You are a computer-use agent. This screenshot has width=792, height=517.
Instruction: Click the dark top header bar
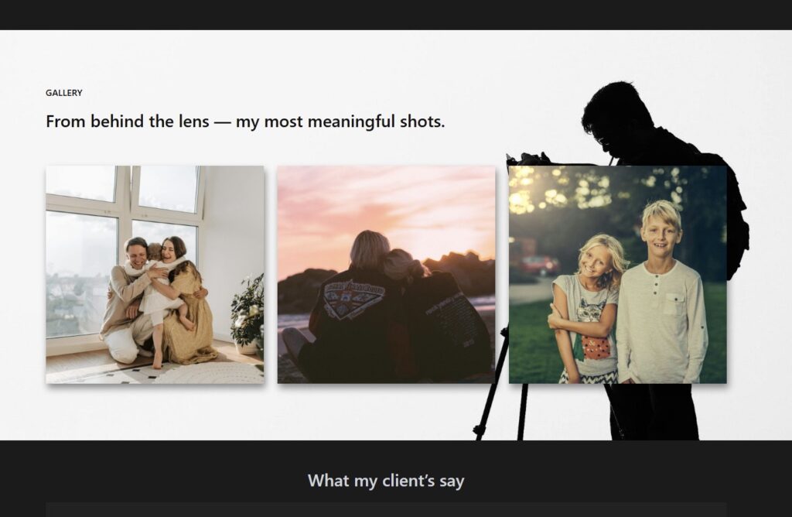[396, 14]
